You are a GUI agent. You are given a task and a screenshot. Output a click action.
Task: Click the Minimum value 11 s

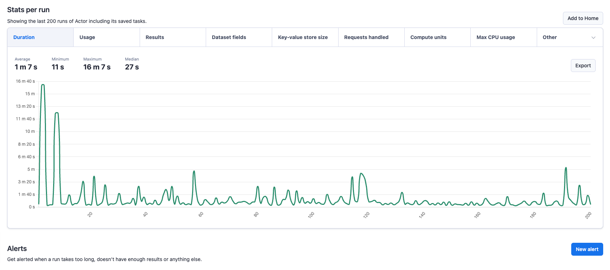tap(58, 67)
